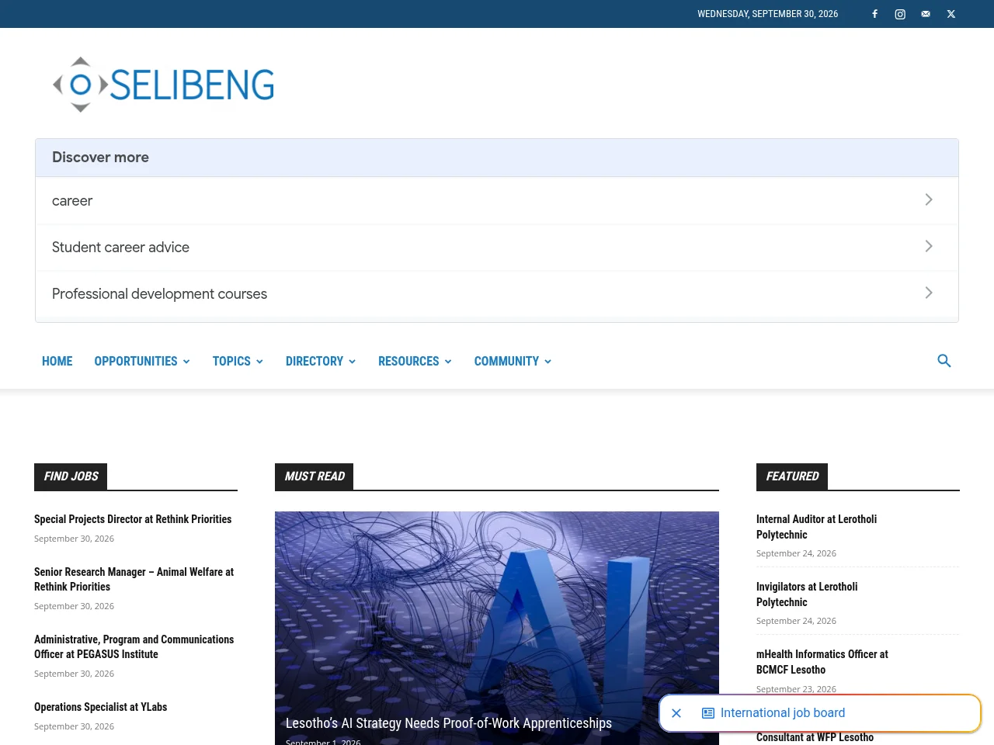Select Professional development courses link

159,294
